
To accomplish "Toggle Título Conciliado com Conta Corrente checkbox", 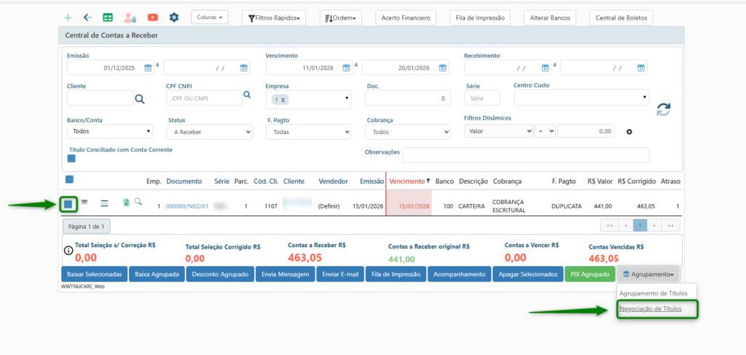I will point(71,158).
